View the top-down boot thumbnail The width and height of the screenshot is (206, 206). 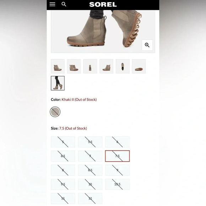pos(123,66)
